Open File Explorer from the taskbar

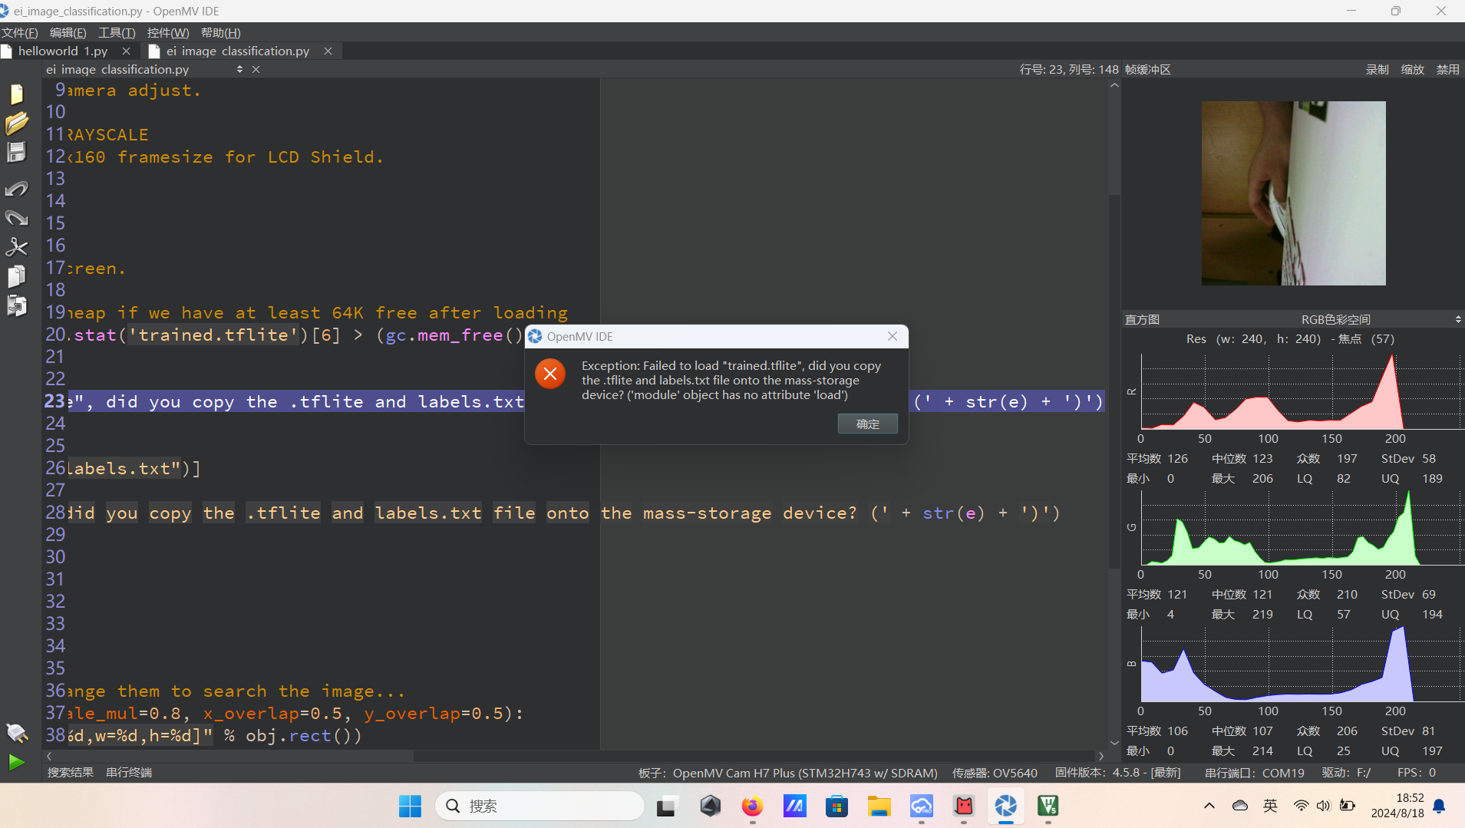point(879,806)
